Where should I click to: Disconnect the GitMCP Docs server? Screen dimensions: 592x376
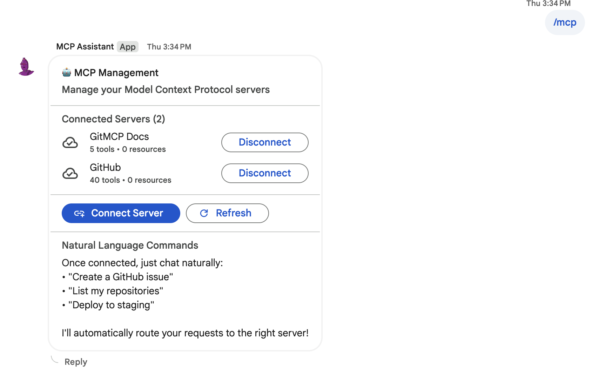[x=265, y=142]
